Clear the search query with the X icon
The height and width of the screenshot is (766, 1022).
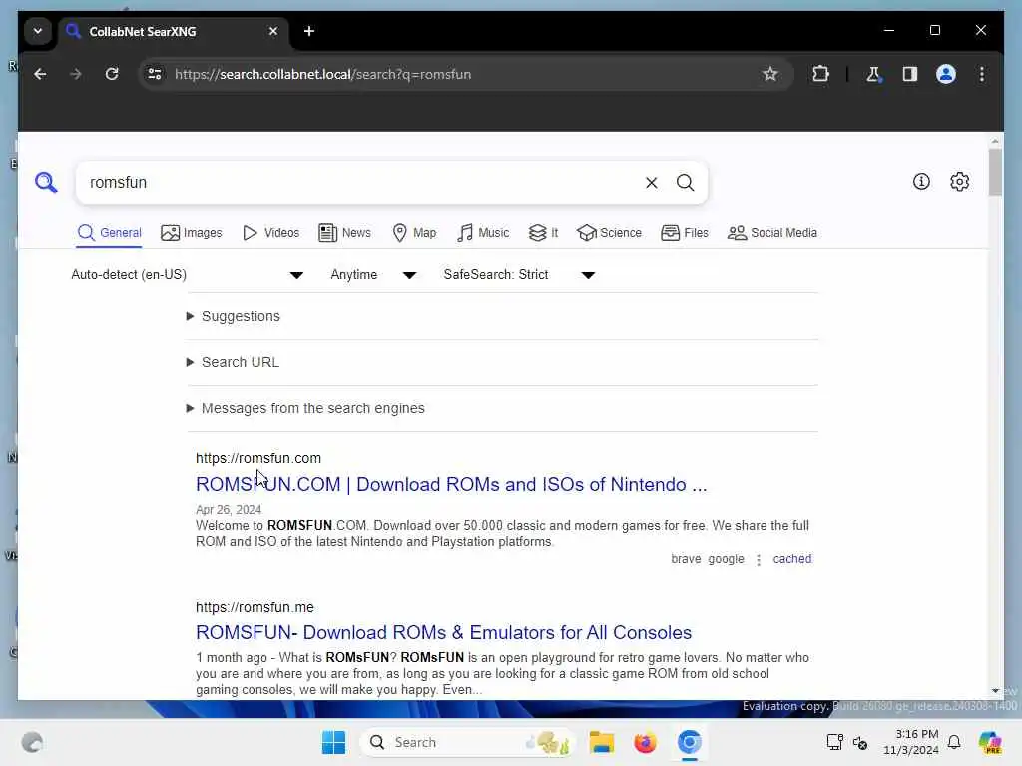tap(651, 183)
